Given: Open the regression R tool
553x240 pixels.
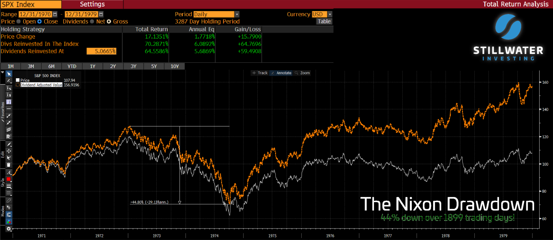Looking at the screenshot, I should coord(9,137).
